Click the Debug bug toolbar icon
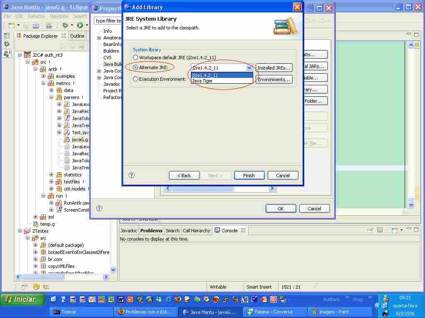This screenshot has width=425, height=318. 65,26
